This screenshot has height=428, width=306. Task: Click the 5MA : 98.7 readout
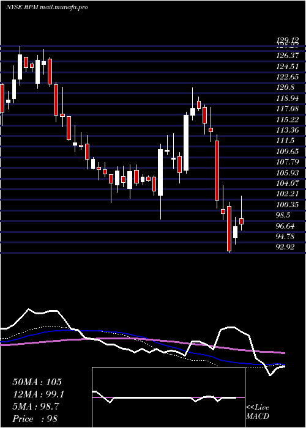(x=35, y=407)
